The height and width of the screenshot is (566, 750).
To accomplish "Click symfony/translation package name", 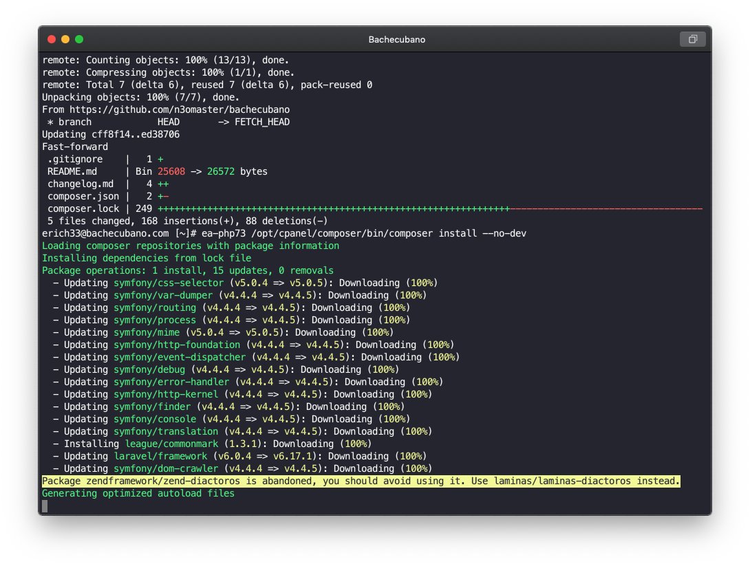I will coord(166,432).
